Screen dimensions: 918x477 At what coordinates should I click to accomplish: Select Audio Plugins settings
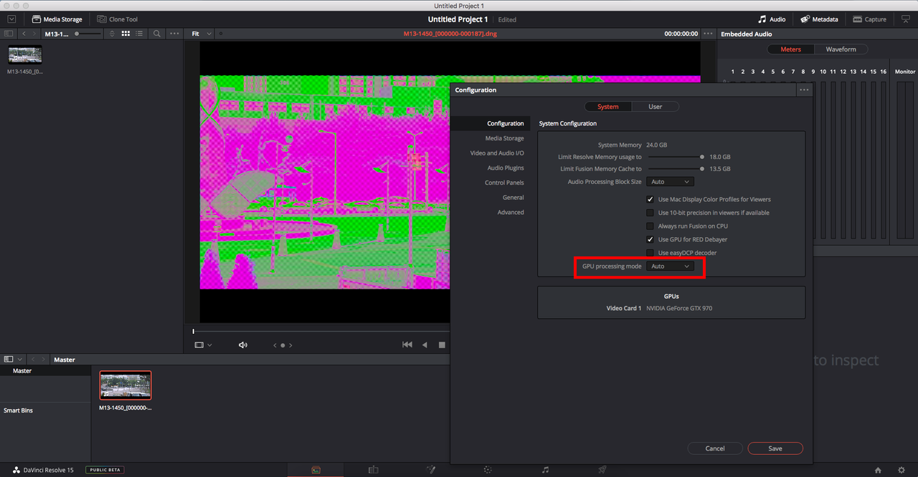click(506, 168)
